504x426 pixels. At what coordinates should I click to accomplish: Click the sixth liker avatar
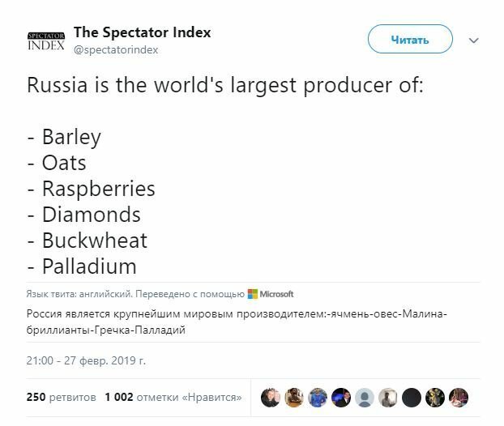click(x=389, y=397)
